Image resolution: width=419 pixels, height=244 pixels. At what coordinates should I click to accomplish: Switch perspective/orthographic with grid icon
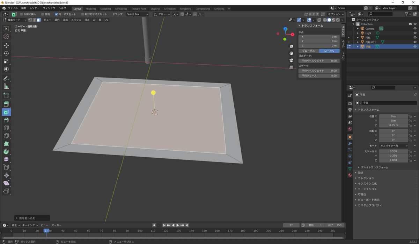[291, 67]
